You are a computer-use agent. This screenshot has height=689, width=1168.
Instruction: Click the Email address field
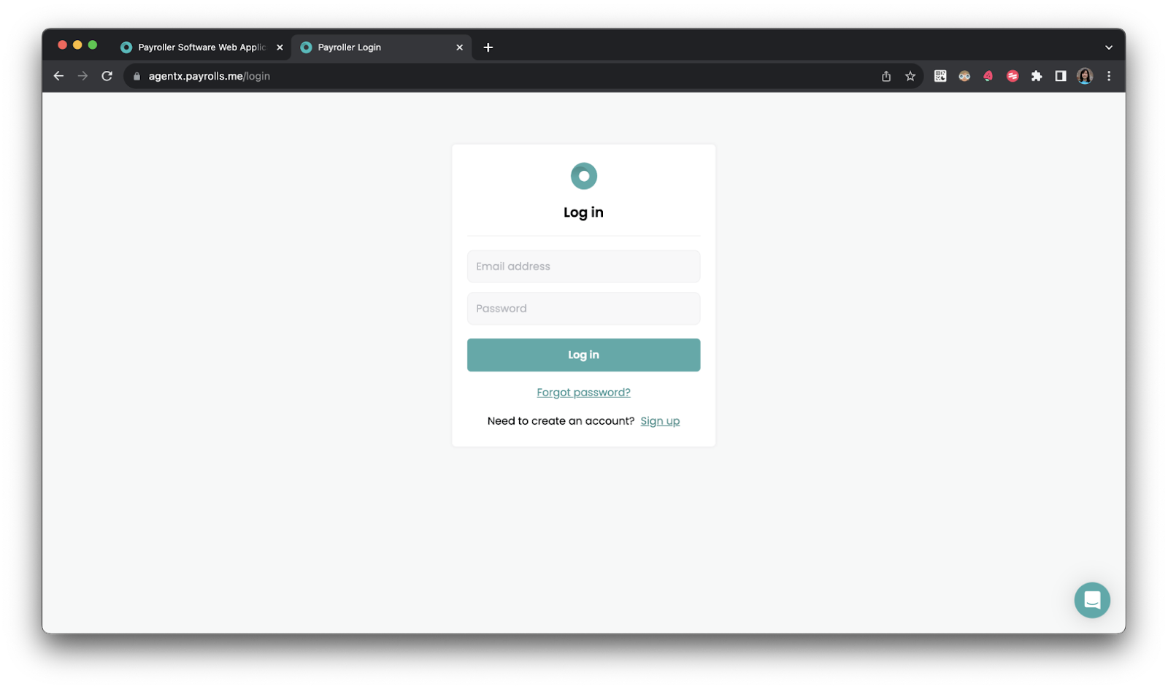click(583, 266)
